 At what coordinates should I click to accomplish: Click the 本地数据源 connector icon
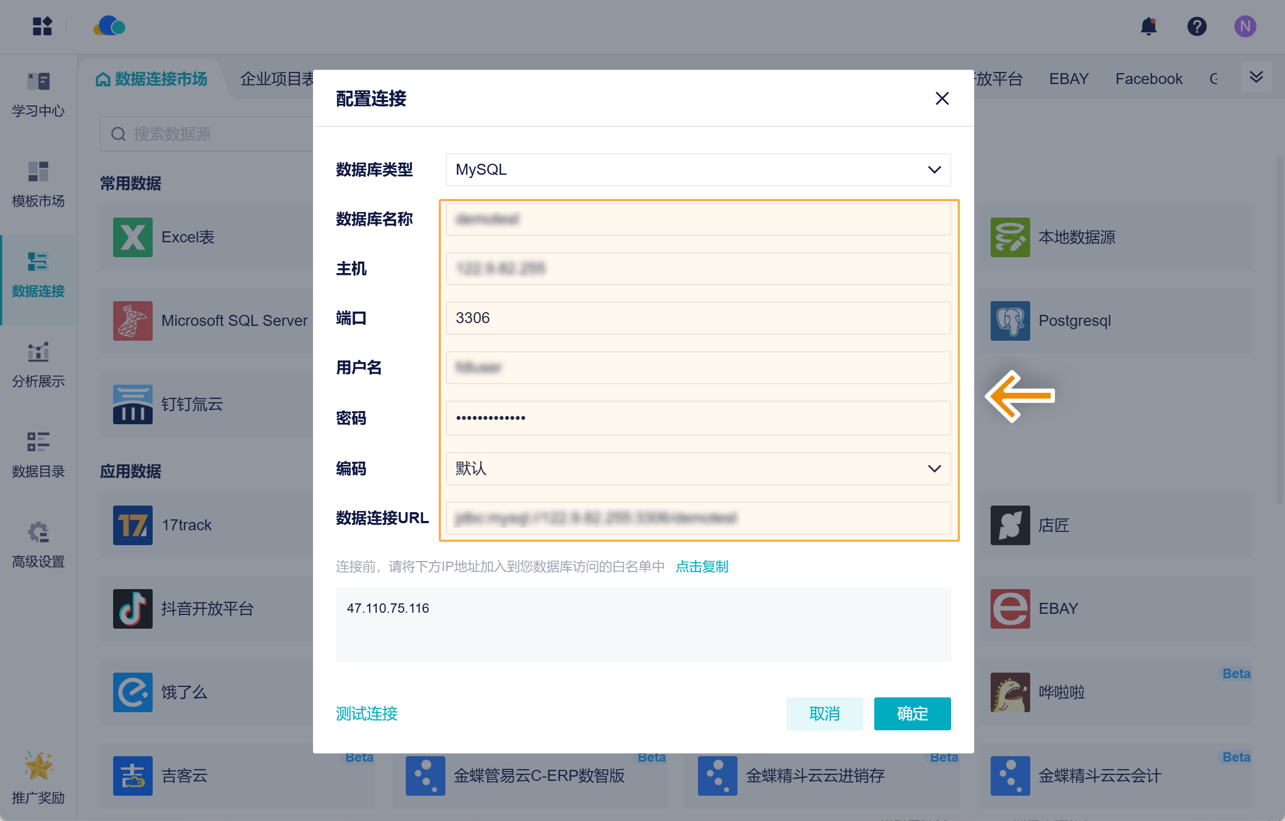(x=1009, y=237)
